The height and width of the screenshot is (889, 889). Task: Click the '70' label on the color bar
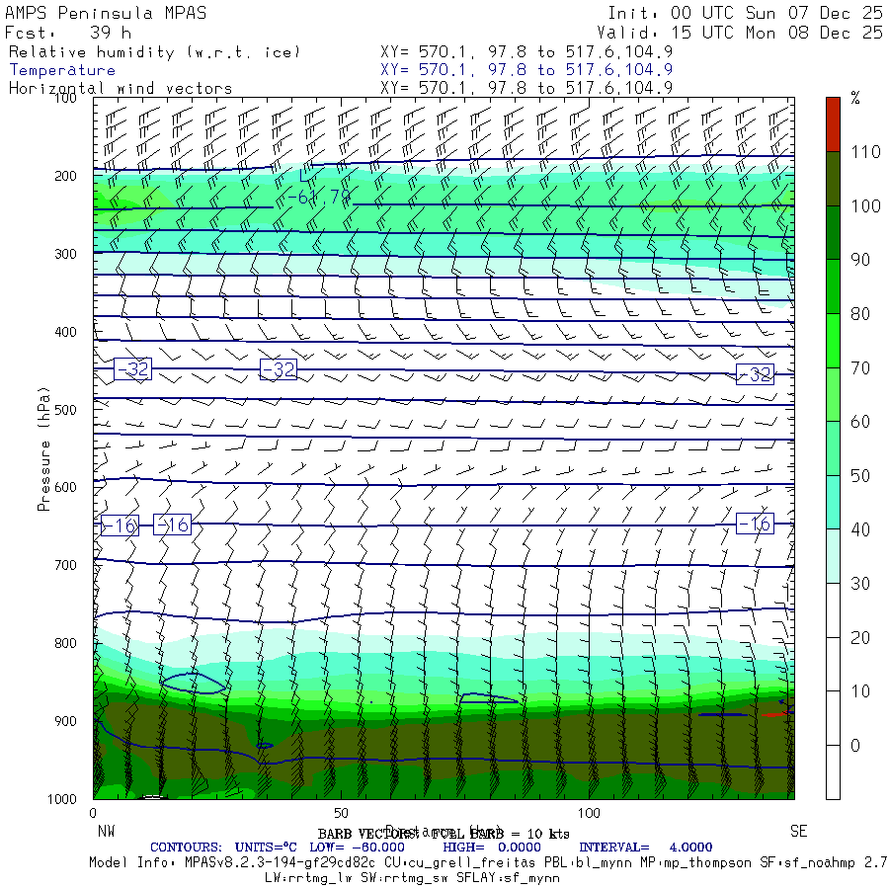pyautogui.click(x=860, y=368)
